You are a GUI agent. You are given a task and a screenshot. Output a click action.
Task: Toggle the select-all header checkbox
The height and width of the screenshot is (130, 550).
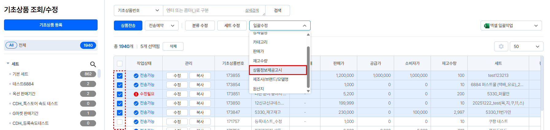120,64
